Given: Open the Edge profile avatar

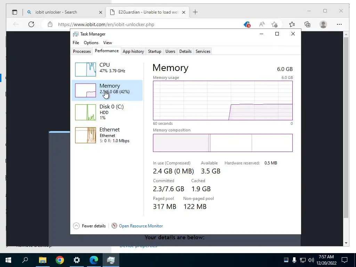Looking at the screenshot, I should 323,24.
